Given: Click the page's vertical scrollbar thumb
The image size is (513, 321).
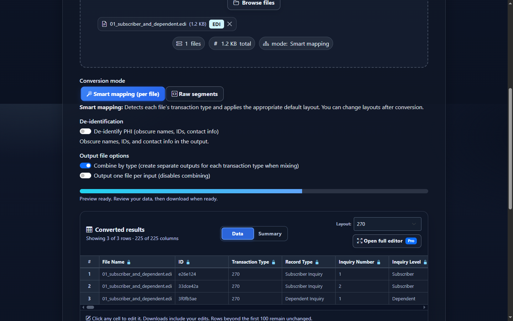Looking at the screenshot, I should coord(510,149).
